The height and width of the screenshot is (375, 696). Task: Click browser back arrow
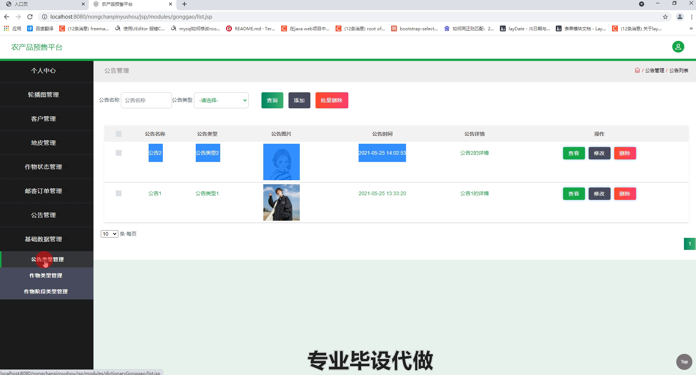click(x=6, y=17)
